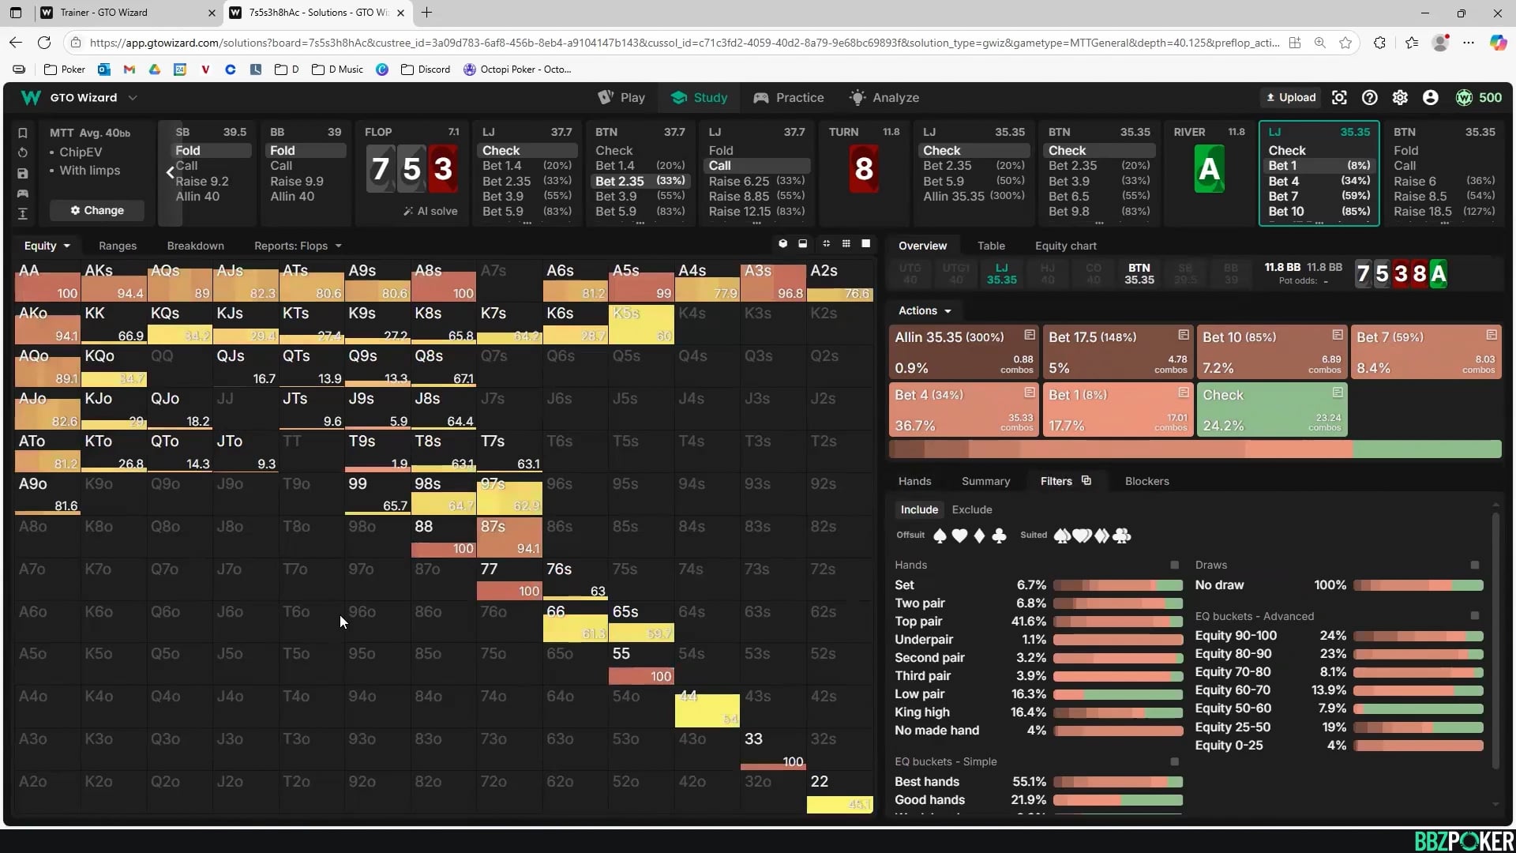Open the Actions dropdown
This screenshot has height=853, width=1516.
pyautogui.click(x=925, y=310)
